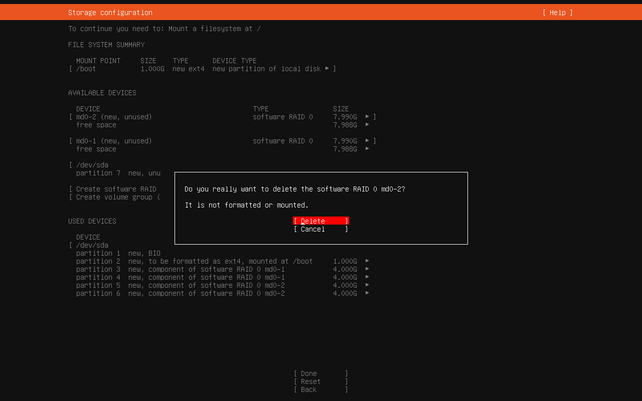This screenshot has height=401, width=642.
Task: Open partition 6 row arrow
Action: pyautogui.click(x=367, y=293)
